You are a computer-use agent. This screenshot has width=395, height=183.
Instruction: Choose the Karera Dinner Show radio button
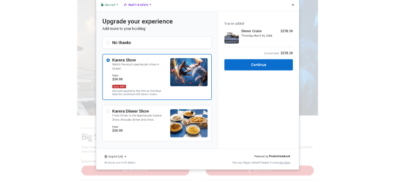tap(108, 111)
